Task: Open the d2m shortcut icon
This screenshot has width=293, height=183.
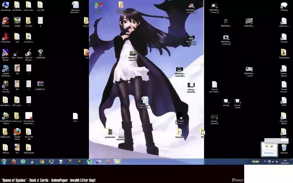Action: pos(17,55)
